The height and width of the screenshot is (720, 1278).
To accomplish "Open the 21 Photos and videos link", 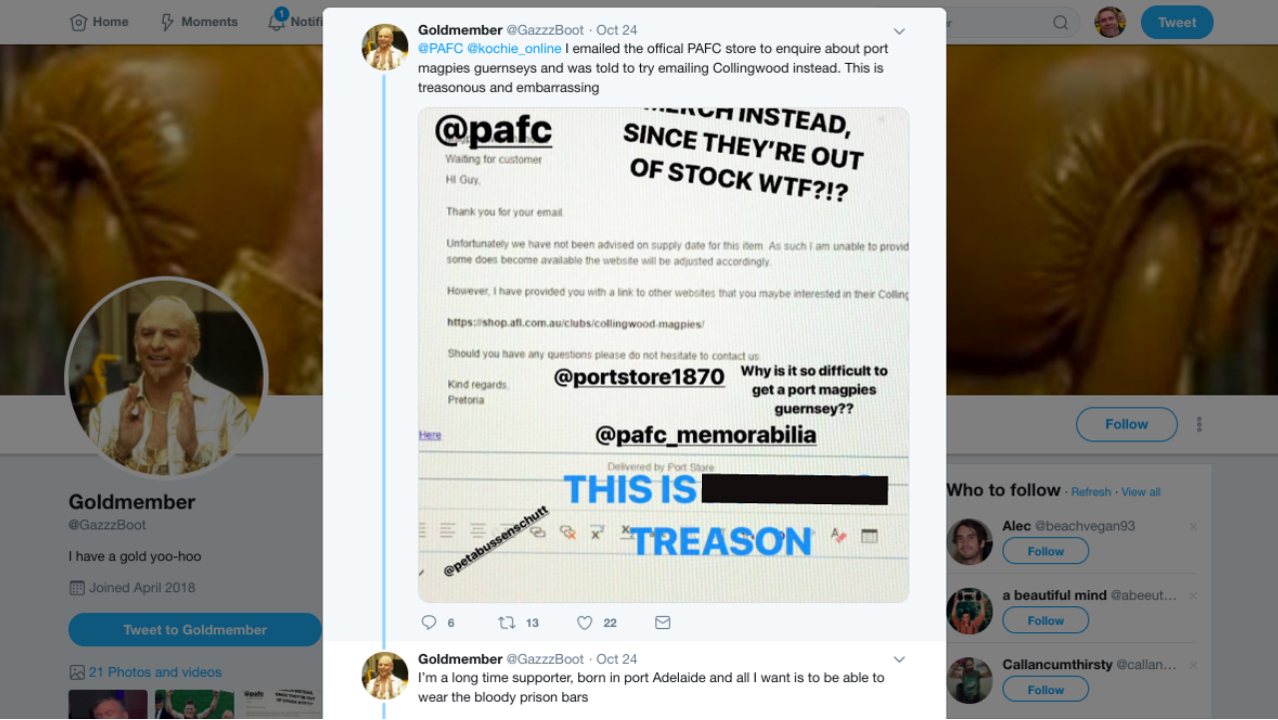I will [155, 672].
